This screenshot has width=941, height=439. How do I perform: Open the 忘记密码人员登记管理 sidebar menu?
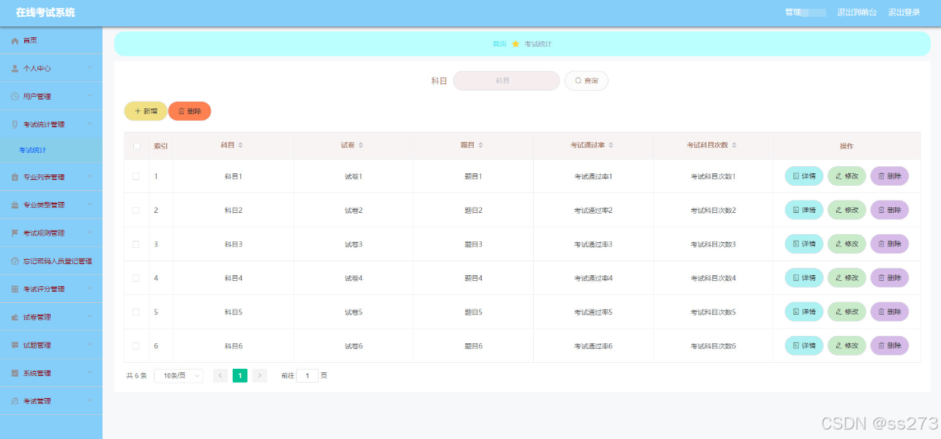(x=51, y=261)
